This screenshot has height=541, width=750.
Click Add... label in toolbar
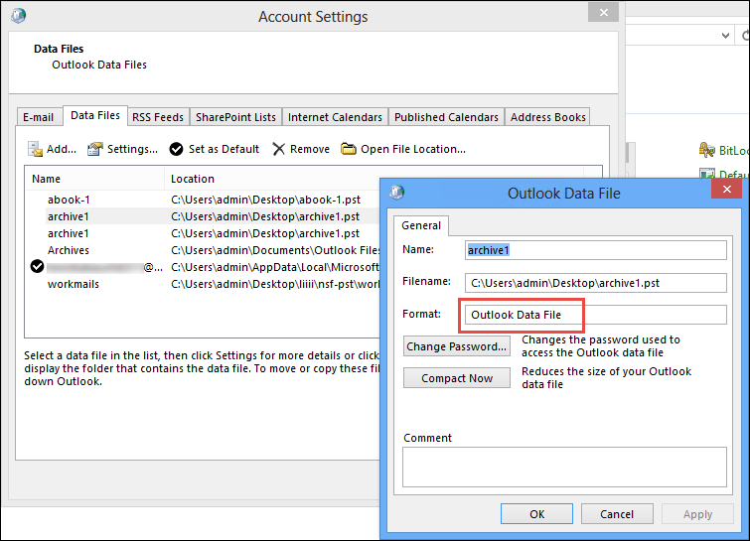click(62, 149)
